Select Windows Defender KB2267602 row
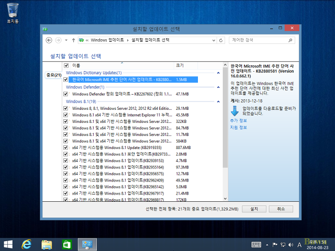This screenshot has width=335, height=251. click(130, 94)
